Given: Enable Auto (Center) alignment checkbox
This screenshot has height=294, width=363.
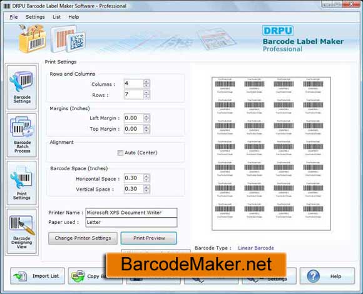Looking at the screenshot, I should pyautogui.click(x=120, y=153).
